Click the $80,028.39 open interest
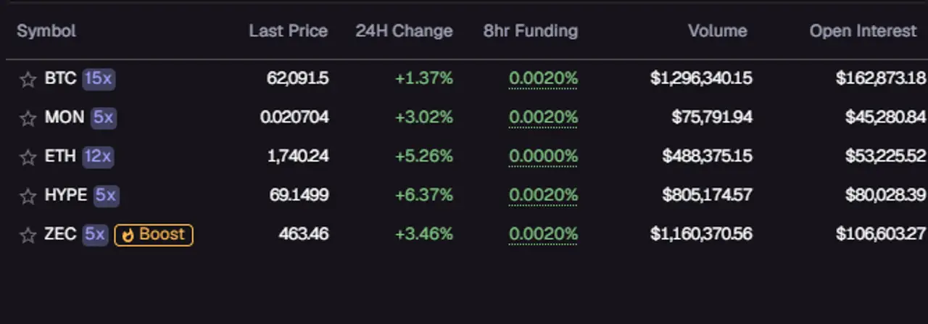 (885, 196)
